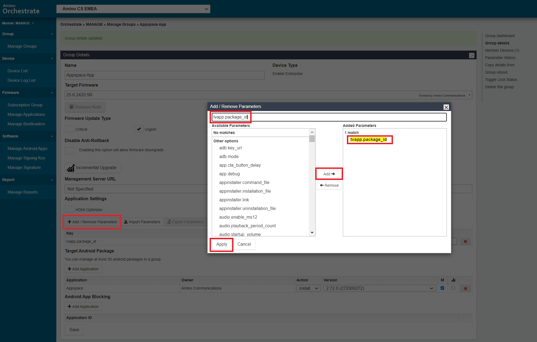Select adb.key_url in Available Parameters
Image resolution: width=537 pixels, height=342 pixels.
coord(230,148)
